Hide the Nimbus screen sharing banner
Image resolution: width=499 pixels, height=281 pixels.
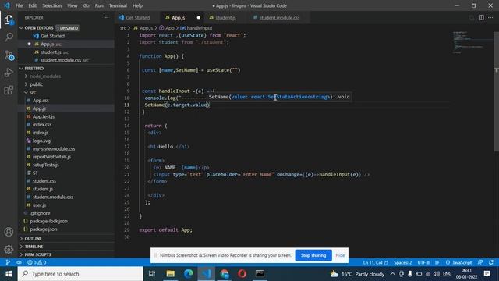(x=340, y=255)
